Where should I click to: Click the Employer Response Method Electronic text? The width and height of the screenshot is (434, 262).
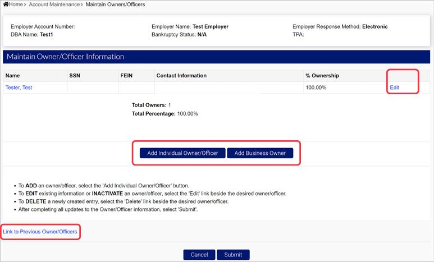pos(340,26)
